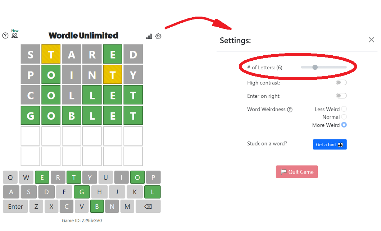The width and height of the screenshot is (381, 231).
Task: Toggle the Enter on right switch
Action: pyautogui.click(x=341, y=96)
